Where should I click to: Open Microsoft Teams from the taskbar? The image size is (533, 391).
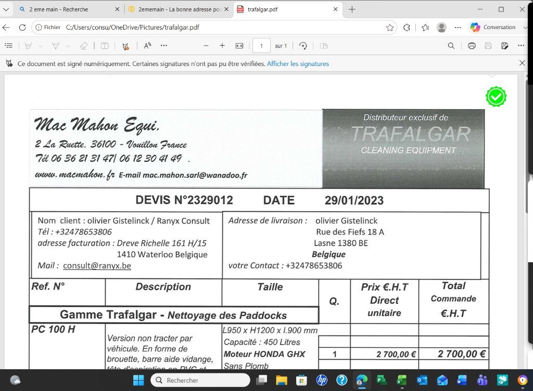pyautogui.click(x=482, y=380)
